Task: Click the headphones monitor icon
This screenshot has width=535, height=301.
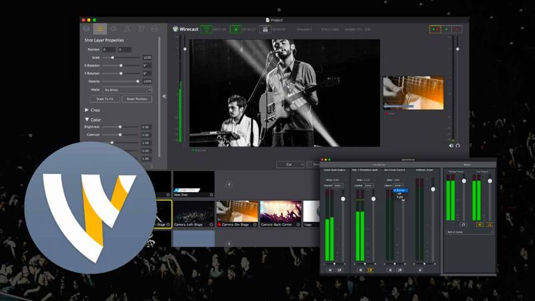Action: click(458, 145)
